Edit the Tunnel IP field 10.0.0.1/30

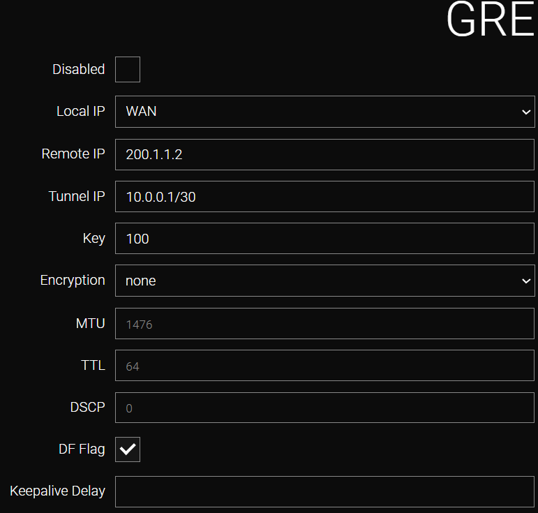325,197
